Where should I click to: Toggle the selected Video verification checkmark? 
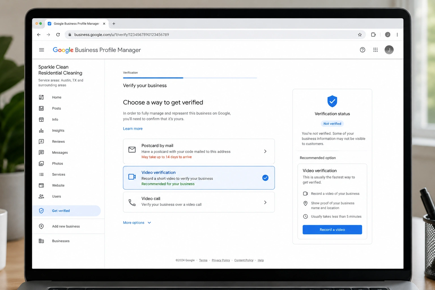click(265, 178)
